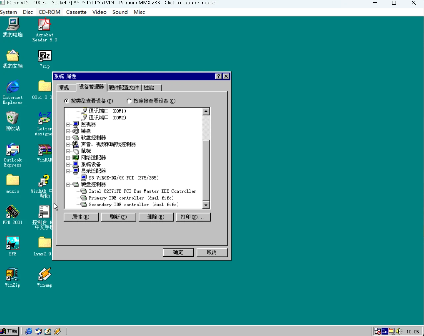
Task: Click the 刷新(F) button
Action: (x=118, y=217)
